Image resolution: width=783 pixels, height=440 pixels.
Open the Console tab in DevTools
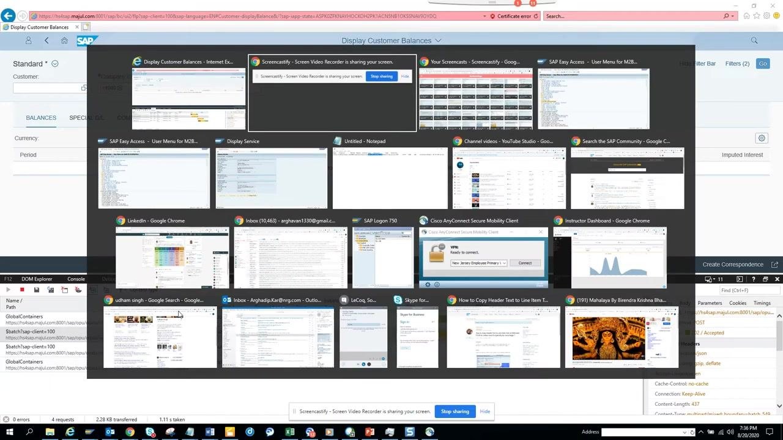pyautogui.click(x=76, y=279)
